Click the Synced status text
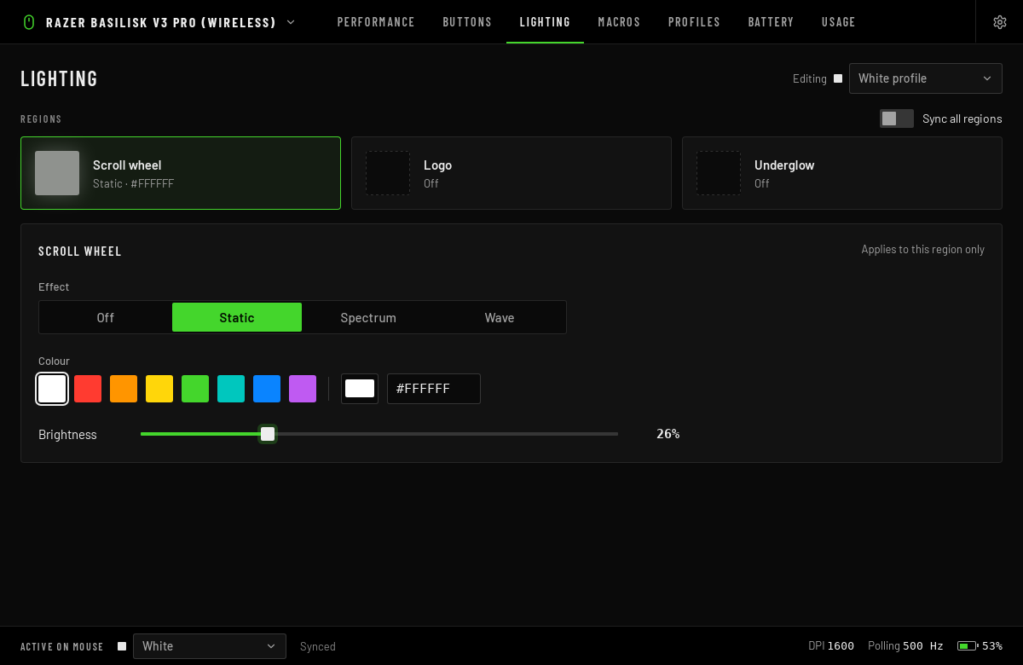This screenshot has width=1023, height=665. coord(318,646)
